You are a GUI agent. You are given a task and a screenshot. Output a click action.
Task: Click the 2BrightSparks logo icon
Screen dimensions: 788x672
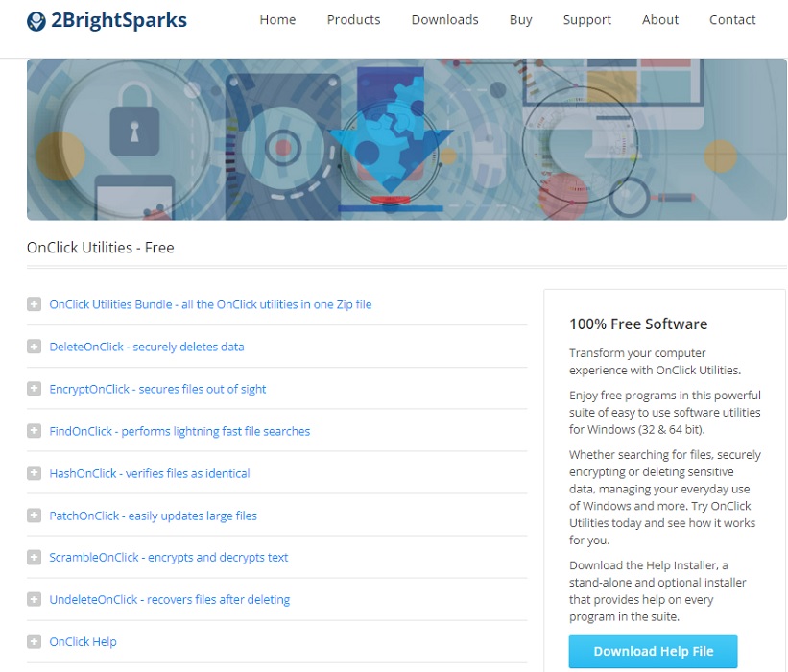[x=36, y=20]
